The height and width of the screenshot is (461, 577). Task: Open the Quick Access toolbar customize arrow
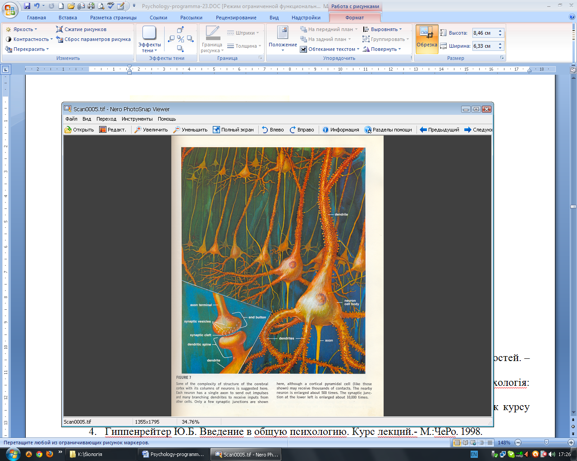[x=134, y=6]
